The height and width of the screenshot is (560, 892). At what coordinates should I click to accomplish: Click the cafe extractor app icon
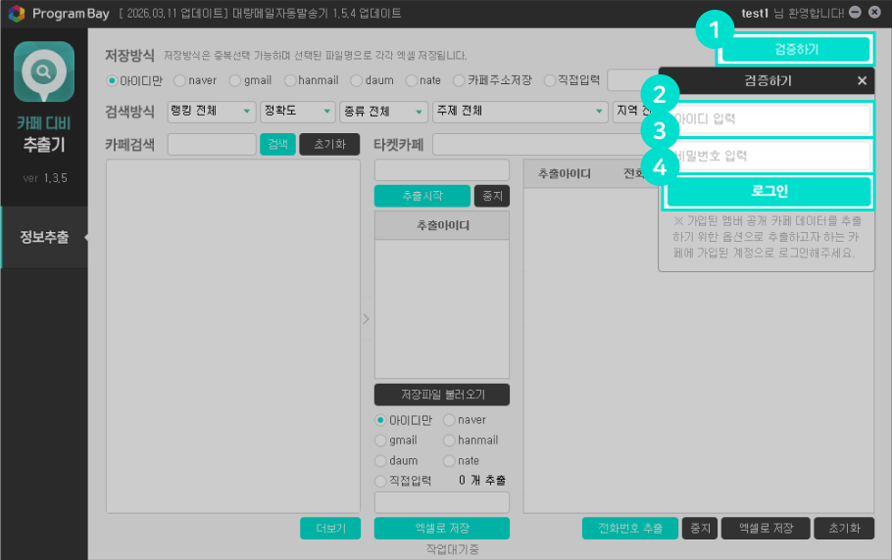tap(43, 71)
